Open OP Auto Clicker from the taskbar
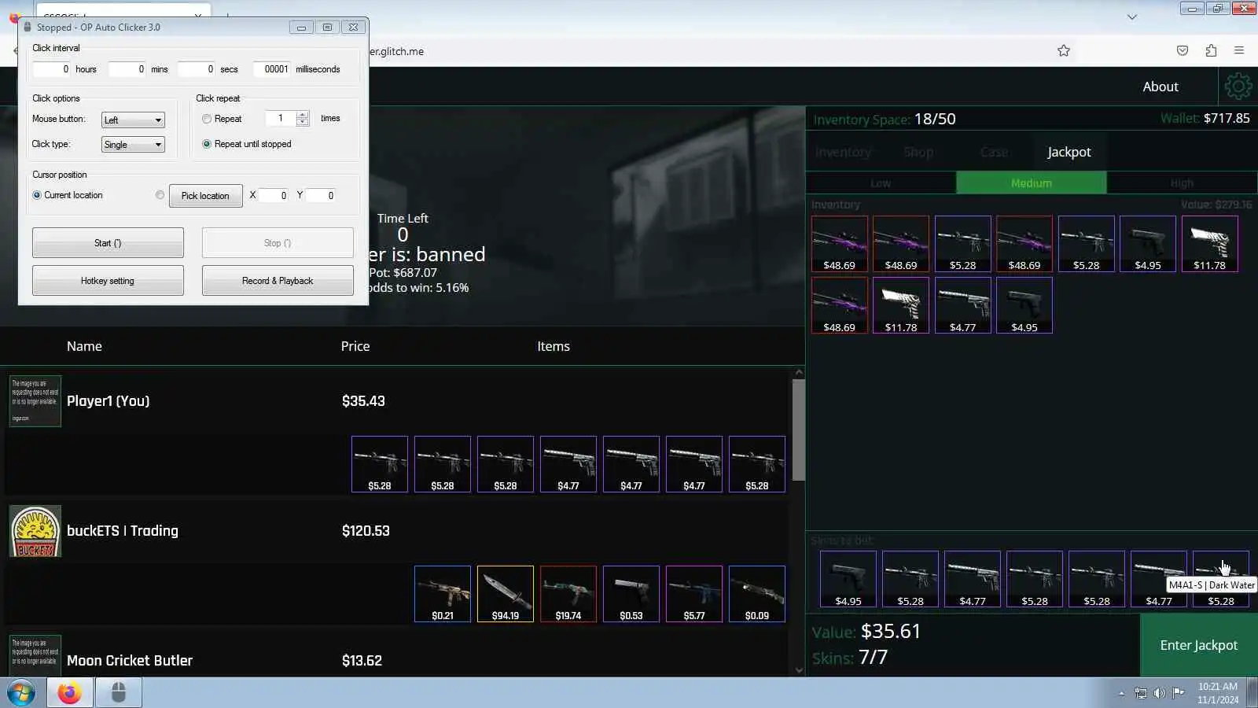This screenshot has height=708, width=1258. point(119,693)
